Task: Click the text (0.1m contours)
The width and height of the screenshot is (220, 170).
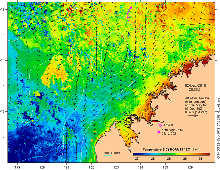Action: click(196, 102)
